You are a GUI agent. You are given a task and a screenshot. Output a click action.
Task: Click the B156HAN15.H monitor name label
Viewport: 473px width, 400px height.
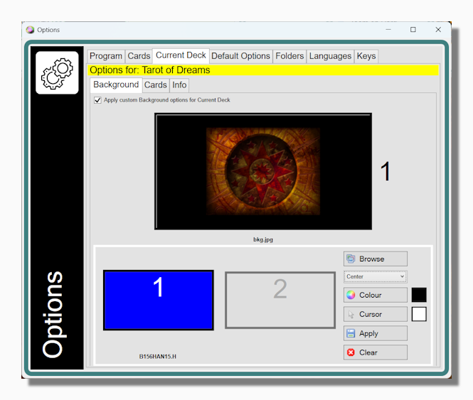(x=157, y=357)
